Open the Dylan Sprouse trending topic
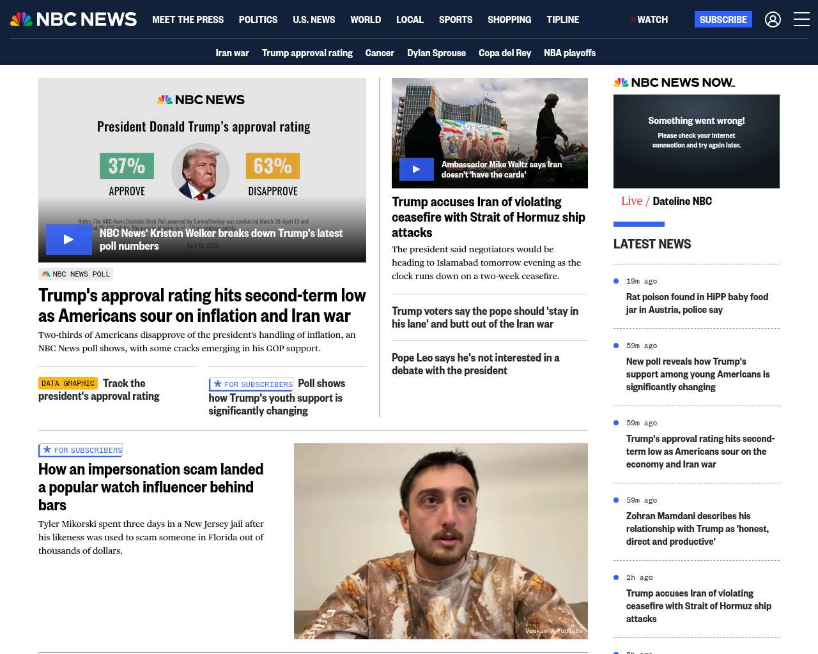Screen dimensions: 818x654 (436, 53)
